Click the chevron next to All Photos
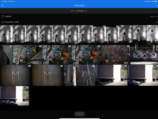This screenshot has height=119, width=158. (86, 11)
